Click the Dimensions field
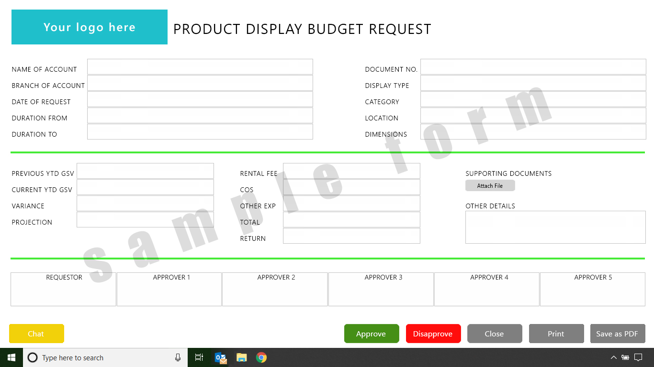This screenshot has width=654, height=367. 533,132
